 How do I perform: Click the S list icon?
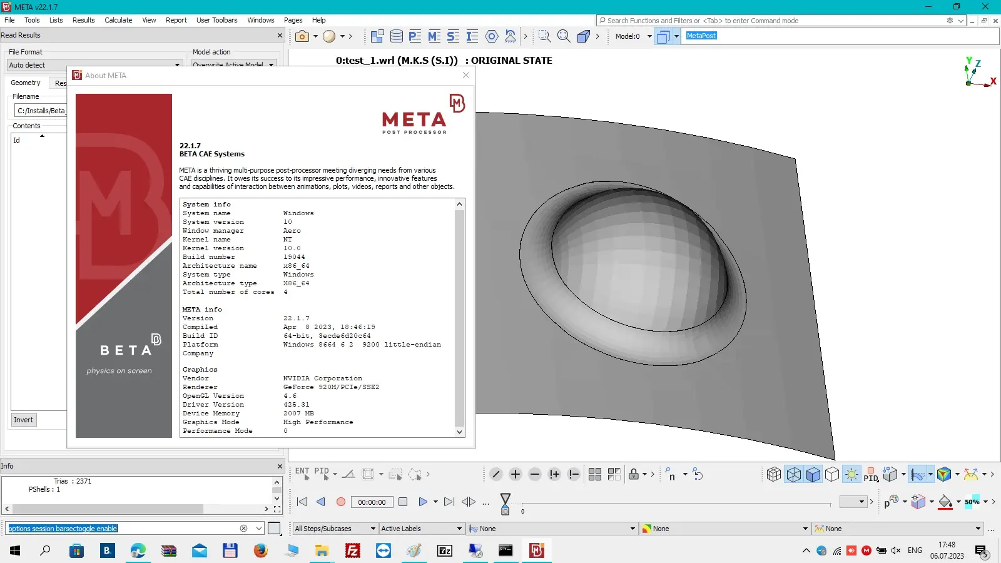(454, 36)
